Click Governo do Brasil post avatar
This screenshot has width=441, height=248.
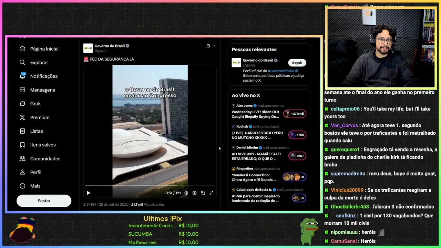point(88,48)
